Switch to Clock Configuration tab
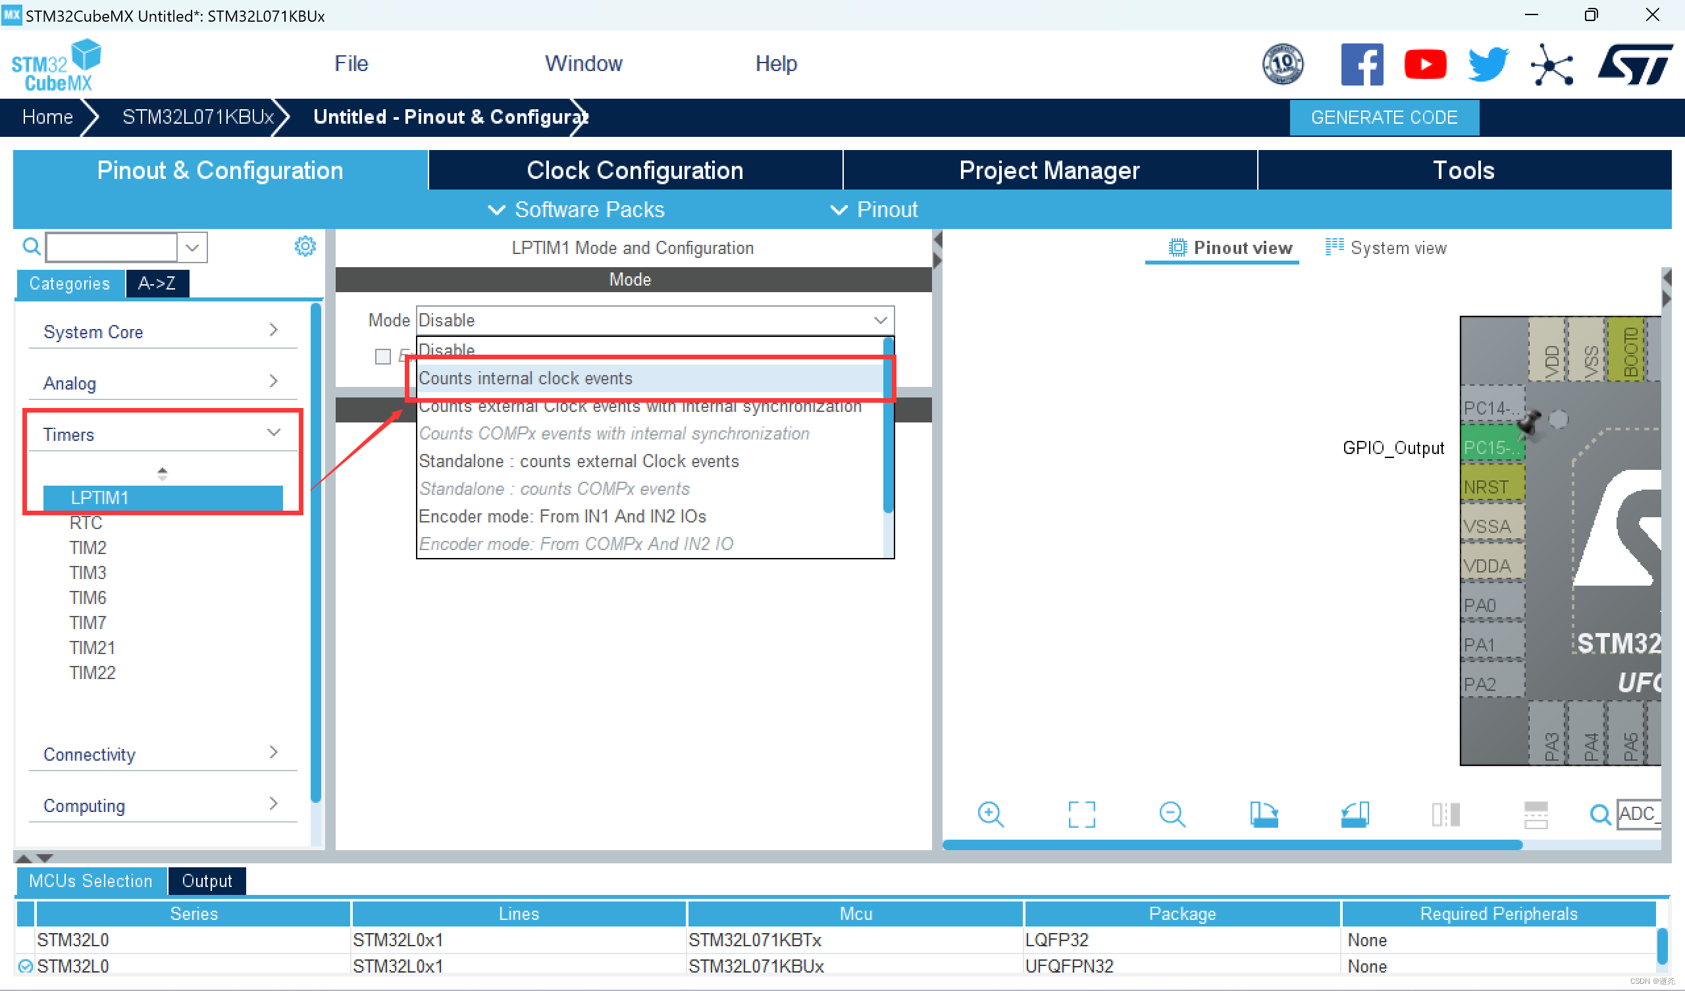Viewport: 1685px width, 991px height. point(635,170)
